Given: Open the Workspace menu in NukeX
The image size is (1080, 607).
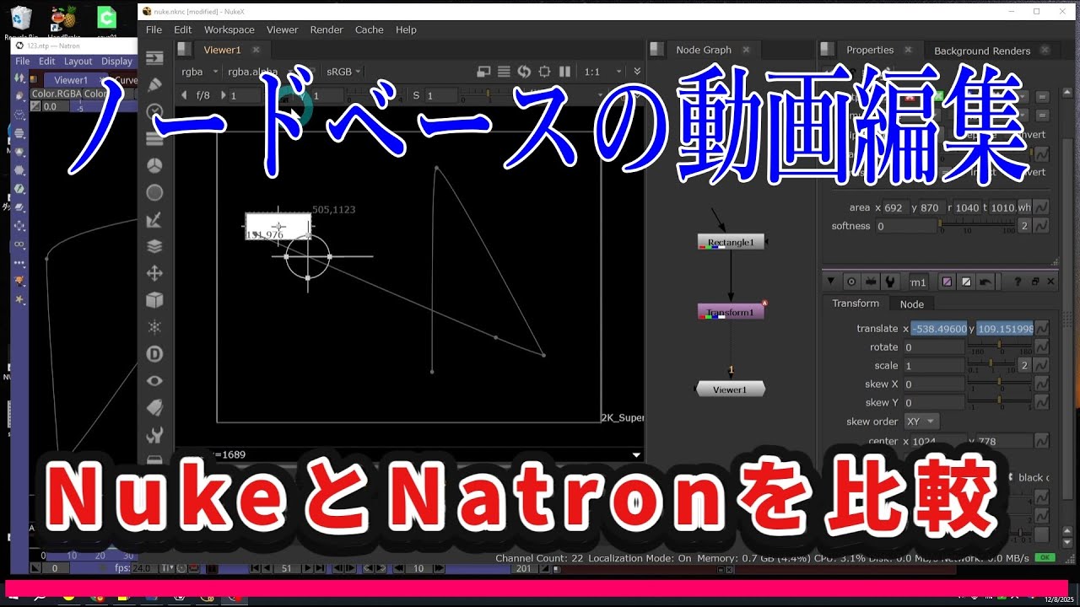Looking at the screenshot, I should pos(229,30).
